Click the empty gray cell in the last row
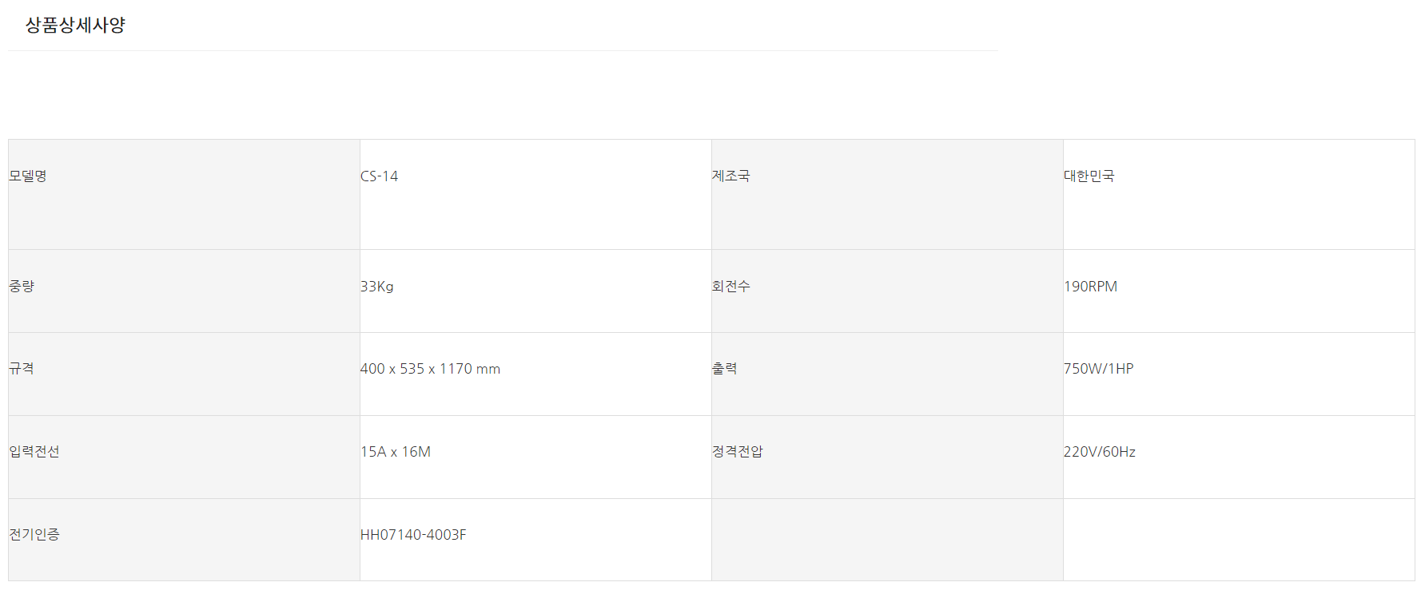 pyautogui.click(x=886, y=540)
